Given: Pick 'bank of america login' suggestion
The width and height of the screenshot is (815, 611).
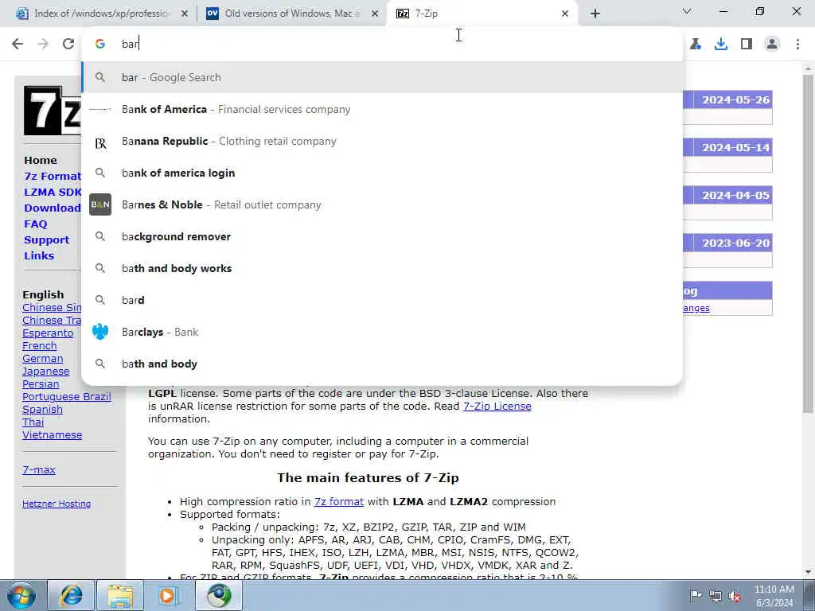Looking at the screenshot, I should (x=382, y=173).
